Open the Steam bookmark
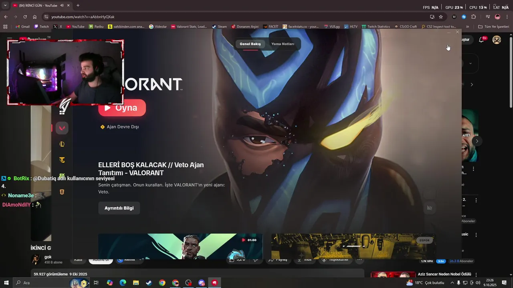This screenshot has width=513, height=288. (x=219, y=27)
